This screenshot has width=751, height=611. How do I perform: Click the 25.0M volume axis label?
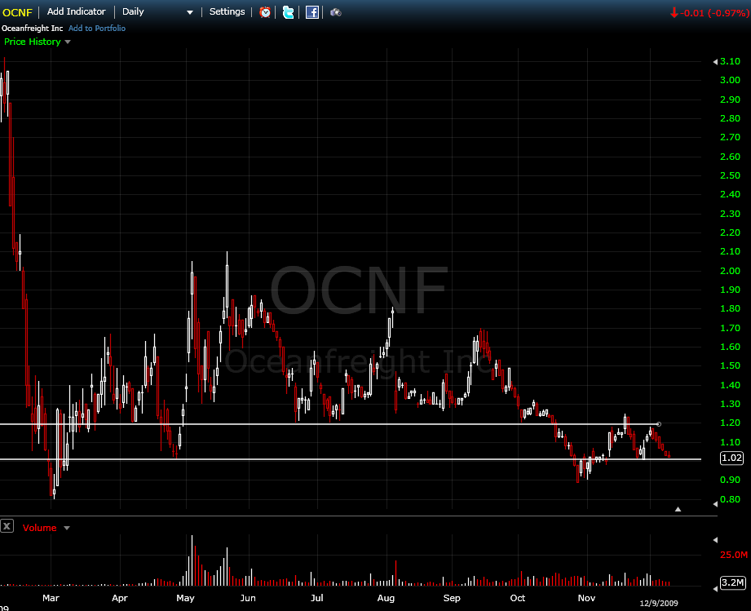[x=734, y=555]
